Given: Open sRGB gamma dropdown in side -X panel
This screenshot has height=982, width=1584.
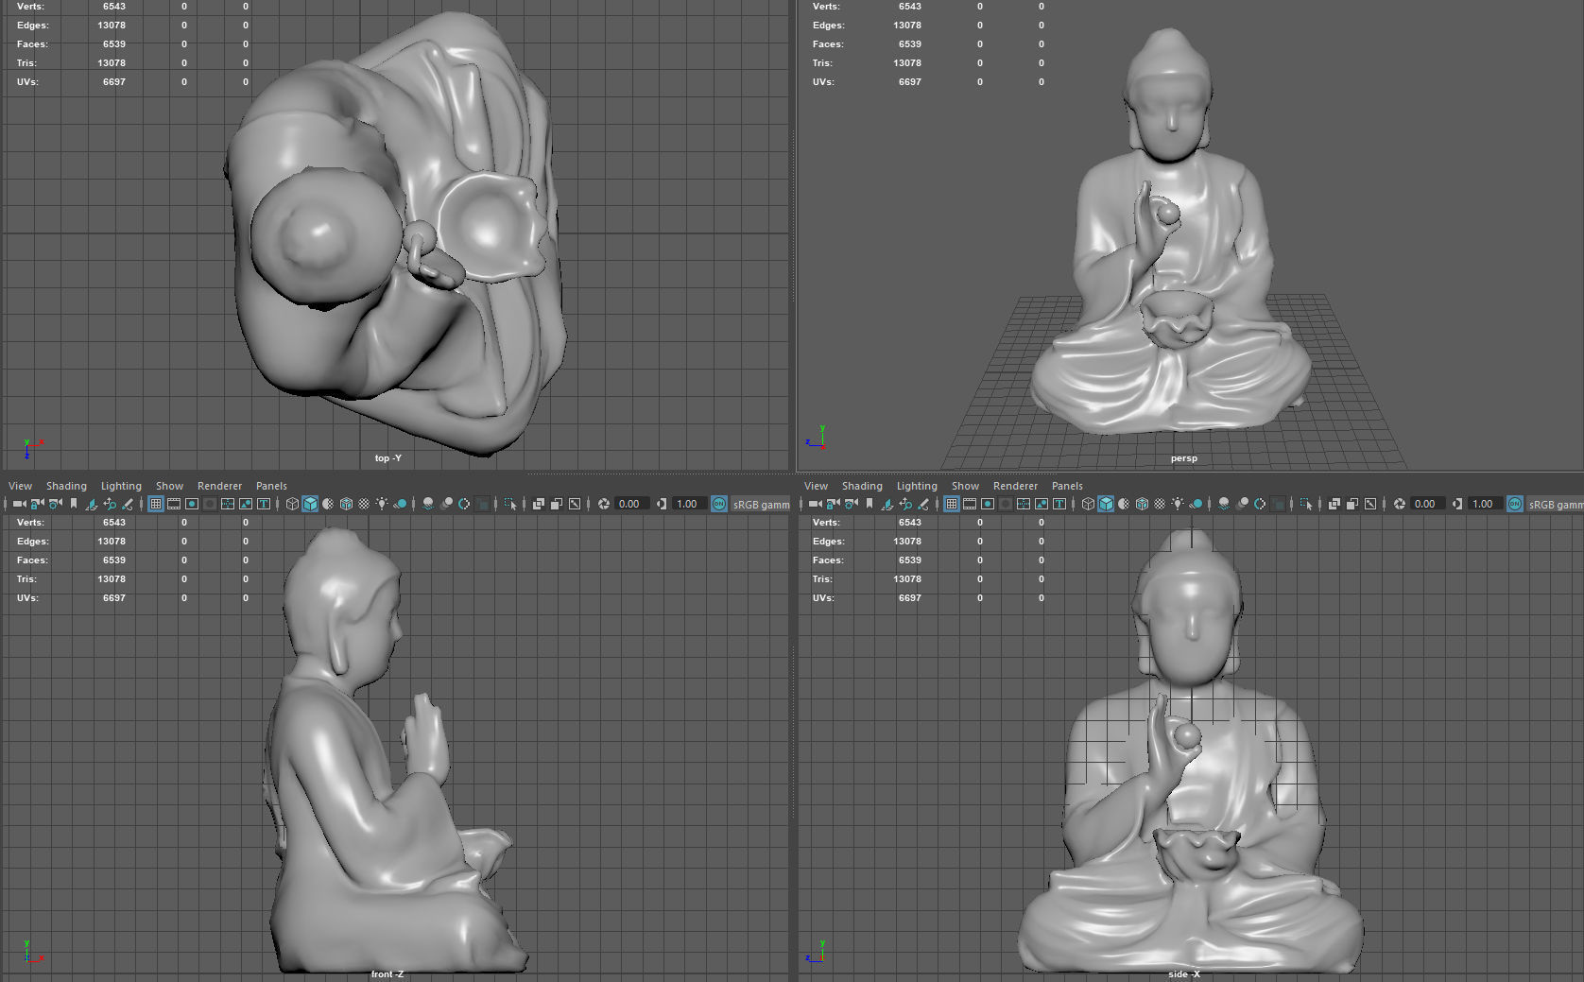Looking at the screenshot, I should (1556, 504).
